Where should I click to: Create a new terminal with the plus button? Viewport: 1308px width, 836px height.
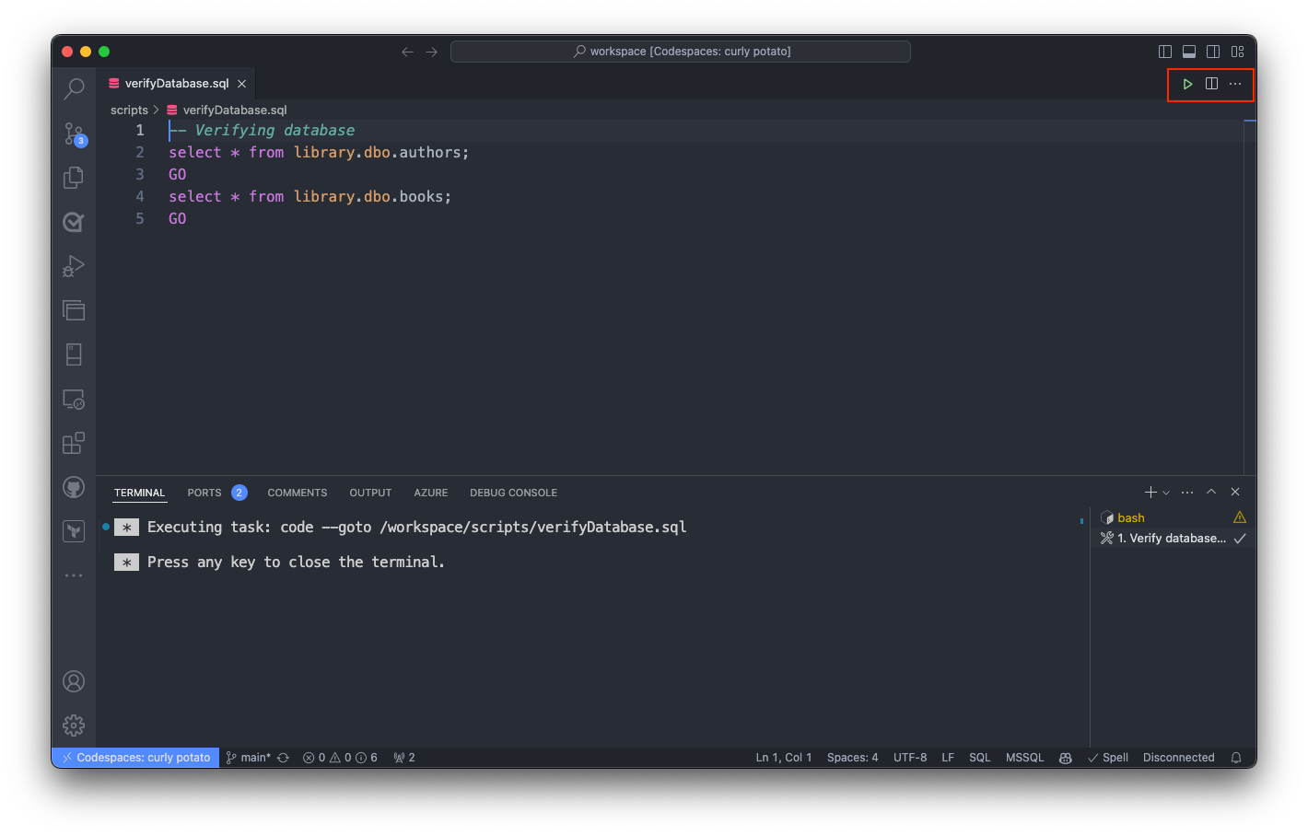click(x=1150, y=492)
